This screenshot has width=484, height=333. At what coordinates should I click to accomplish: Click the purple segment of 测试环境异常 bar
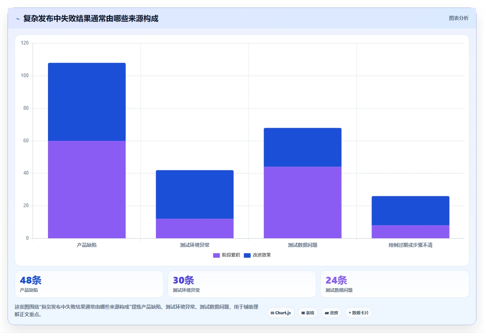(195, 228)
